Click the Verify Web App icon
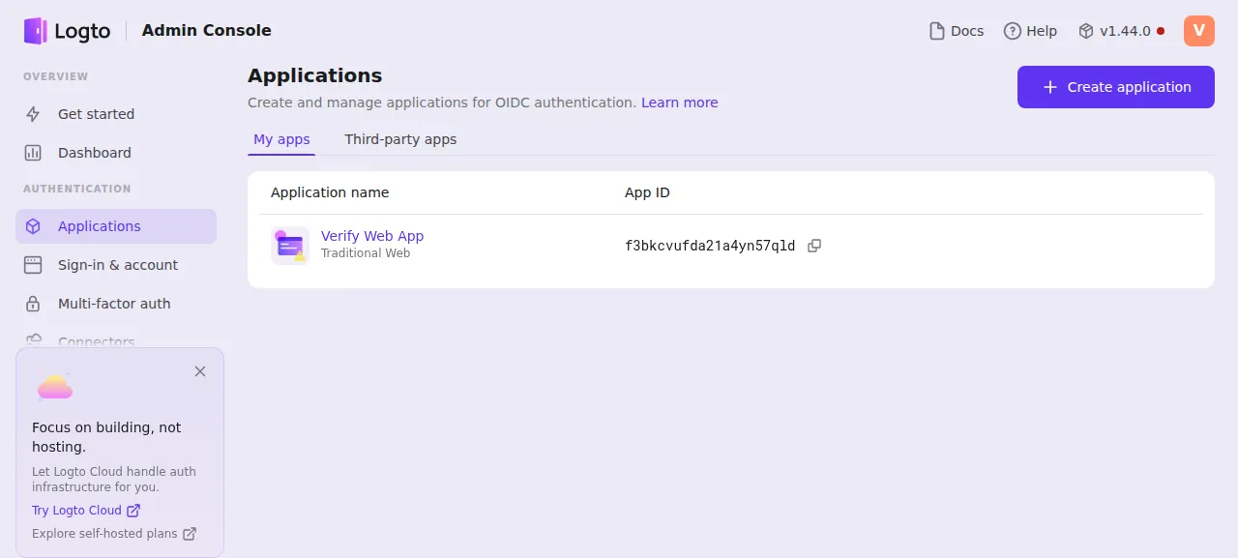The height and width of the screenshot is (558, 1238). coord(290,246)
